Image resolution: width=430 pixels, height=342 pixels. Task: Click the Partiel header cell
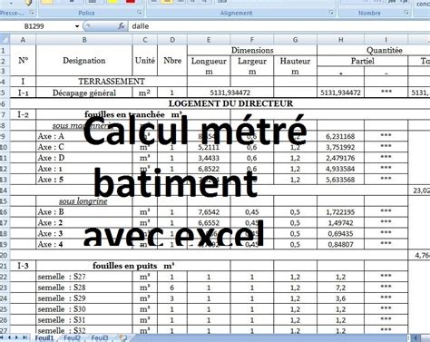tap(362, 61)
